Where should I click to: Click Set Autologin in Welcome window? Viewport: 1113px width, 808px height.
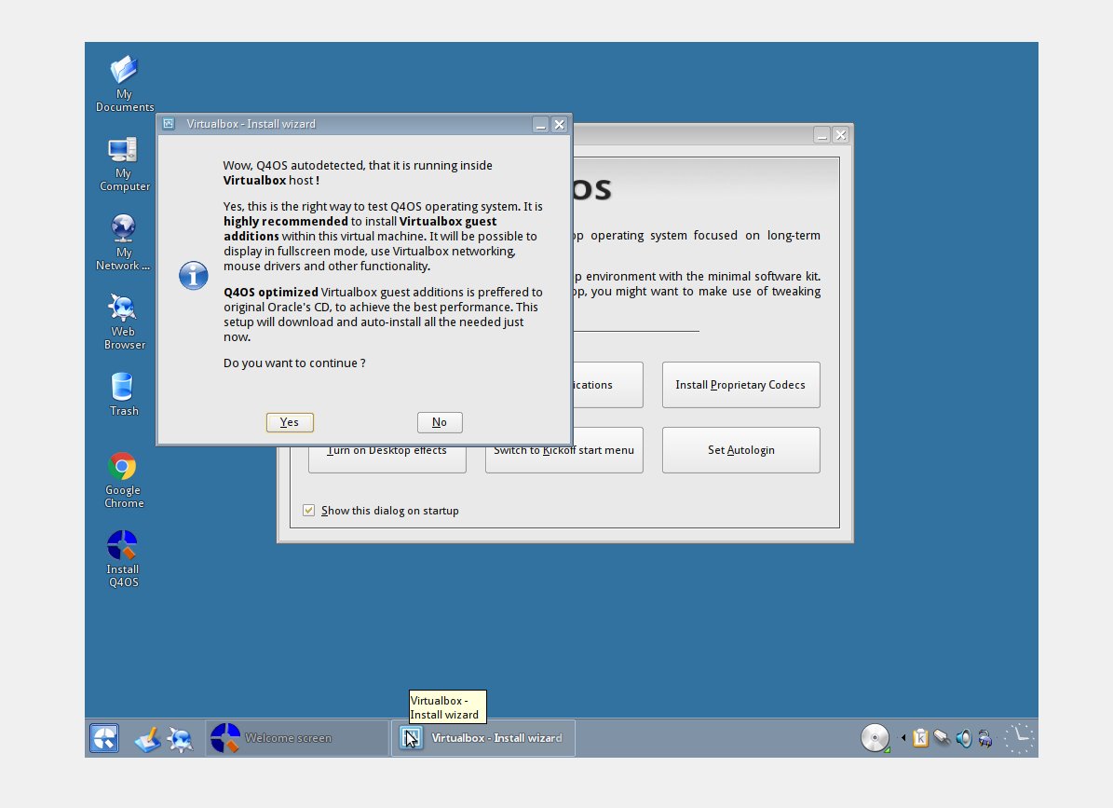pos(741,450)
